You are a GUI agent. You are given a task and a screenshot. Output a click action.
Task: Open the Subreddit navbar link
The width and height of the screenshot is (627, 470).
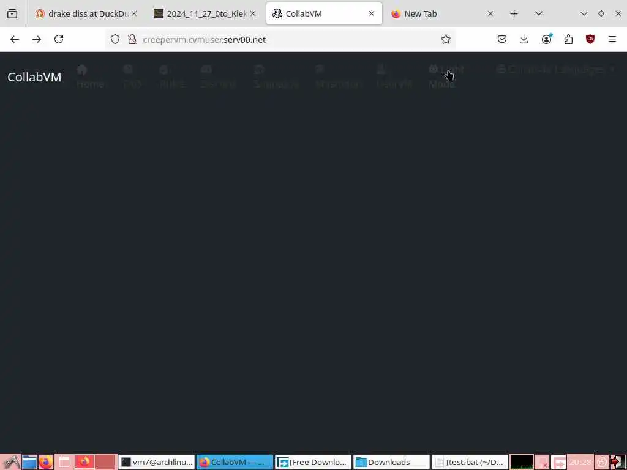click(x=276, y=76)
